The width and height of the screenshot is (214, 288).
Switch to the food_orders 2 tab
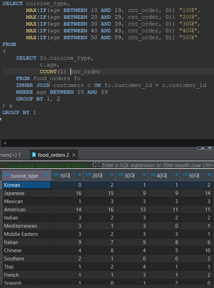[x=53, y=155]
